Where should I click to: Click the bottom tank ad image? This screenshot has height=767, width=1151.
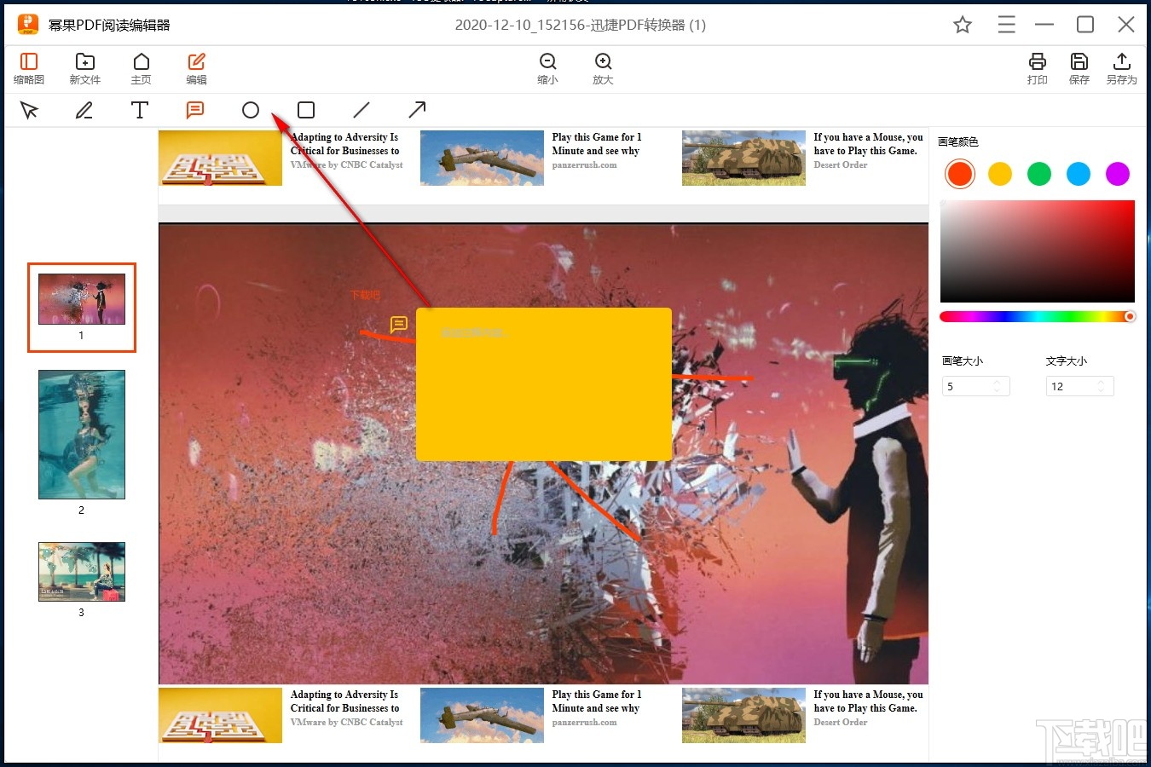(x=743, y=715)
